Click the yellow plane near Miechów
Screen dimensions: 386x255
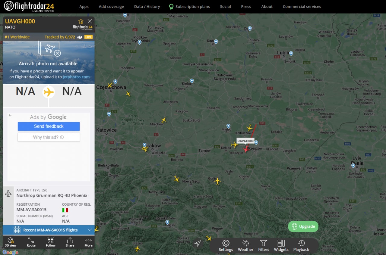164,120
